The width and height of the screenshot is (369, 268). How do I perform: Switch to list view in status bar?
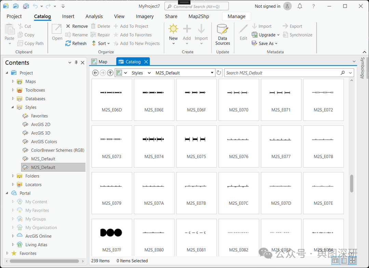point(344,261)
